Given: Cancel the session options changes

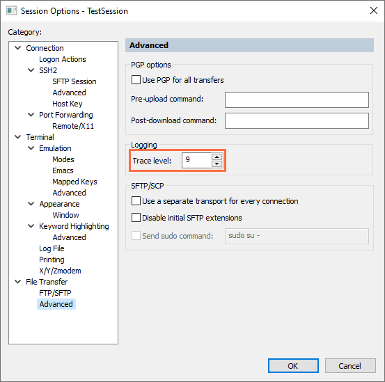Looking at the screenshot, I should tap(350, 365).
